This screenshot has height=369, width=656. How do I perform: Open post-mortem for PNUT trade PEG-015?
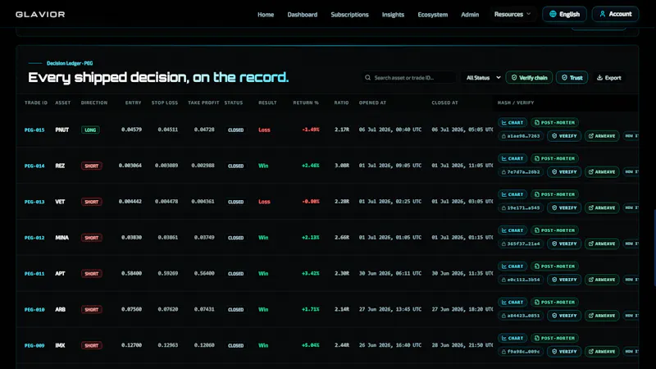point(554,122)
